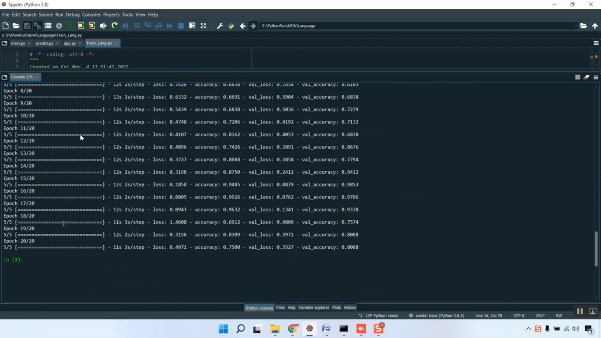Open the Consoles menu
This screenshot has width=601, height=338.
[x=91, y=15]
